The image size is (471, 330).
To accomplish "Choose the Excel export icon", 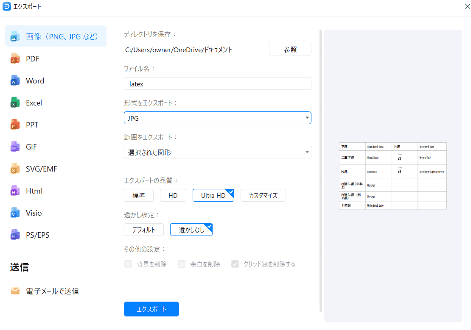I will (15, 103).
